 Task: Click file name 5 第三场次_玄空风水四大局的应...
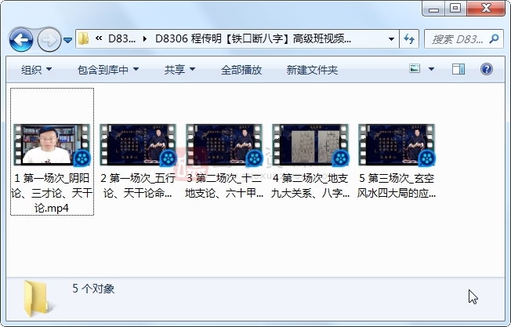pos(397,186)
